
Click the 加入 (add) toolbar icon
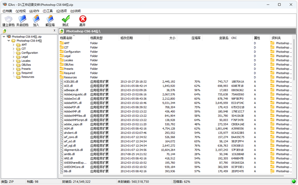pos(36,19)
